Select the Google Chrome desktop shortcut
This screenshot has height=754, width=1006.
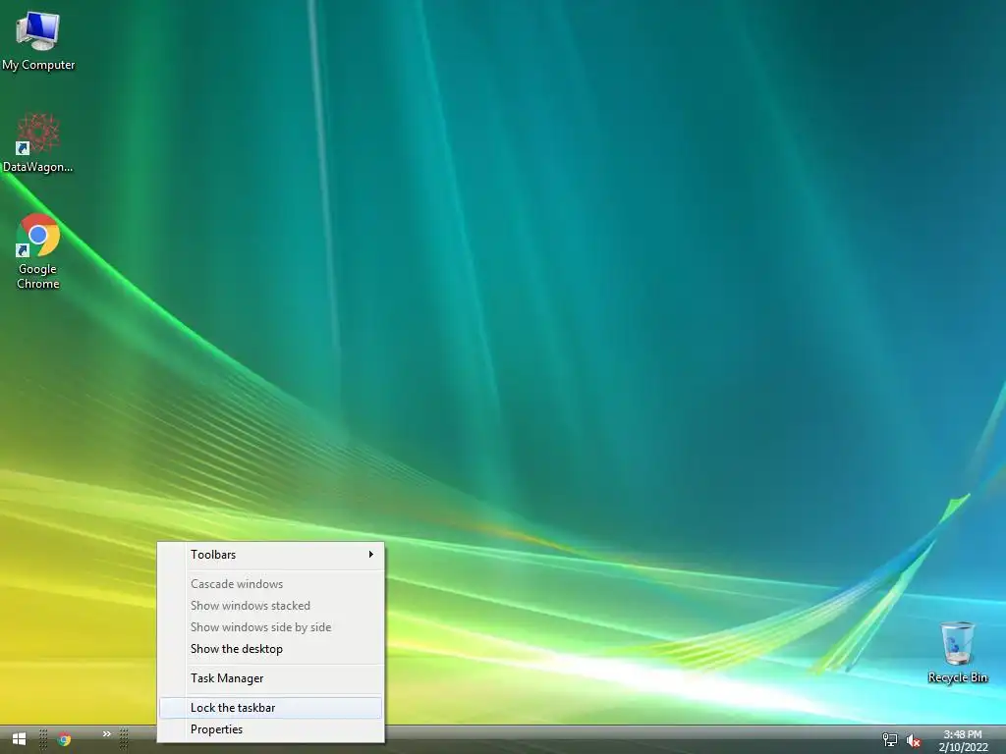click(38, 252)
